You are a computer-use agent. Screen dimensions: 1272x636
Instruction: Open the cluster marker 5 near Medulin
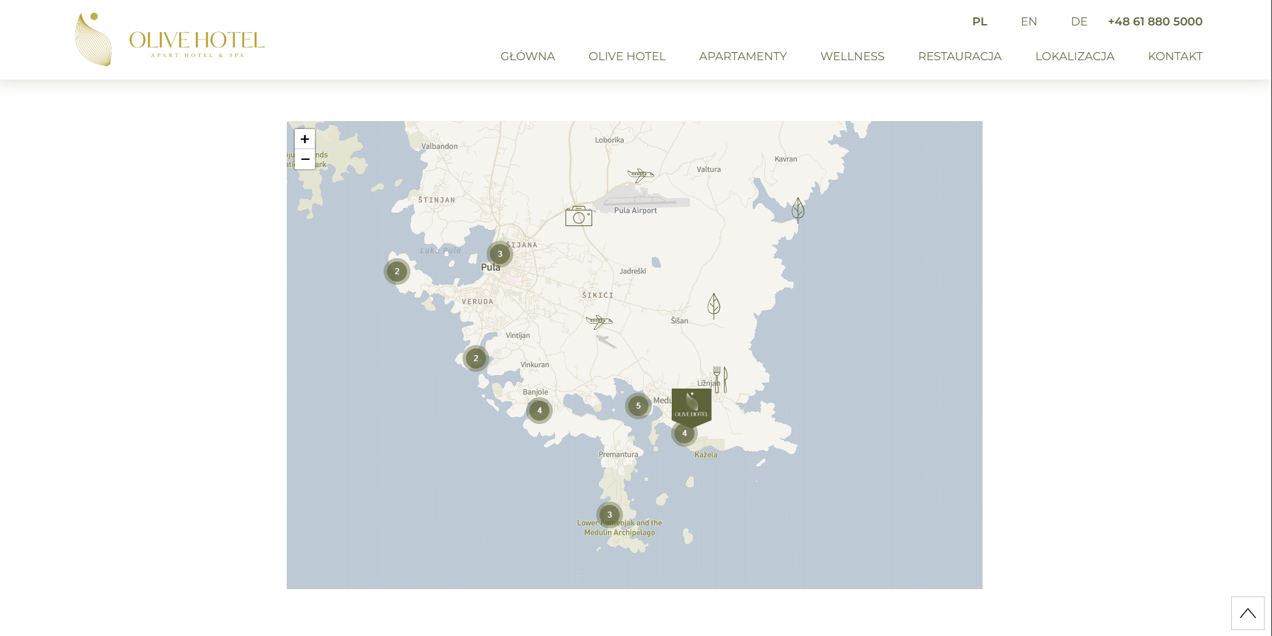[x=638, y=406]
